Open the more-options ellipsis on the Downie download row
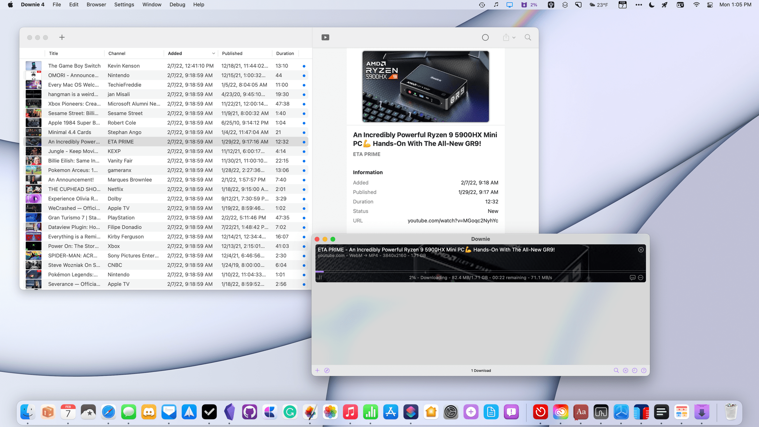 coord(640,278)
